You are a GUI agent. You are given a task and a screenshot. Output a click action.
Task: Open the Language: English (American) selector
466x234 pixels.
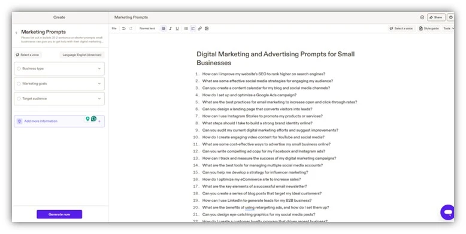point(81,55)
